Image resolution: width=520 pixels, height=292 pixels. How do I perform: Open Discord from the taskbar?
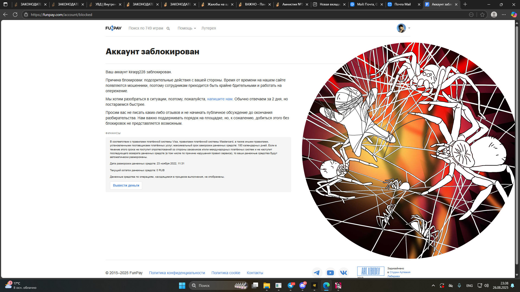pos(303,286)
